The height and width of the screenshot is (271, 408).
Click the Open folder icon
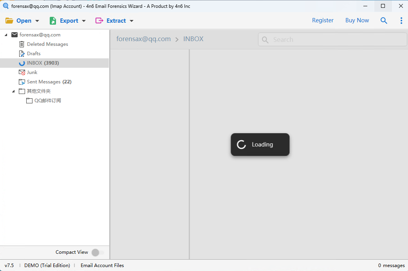point(9,21)
